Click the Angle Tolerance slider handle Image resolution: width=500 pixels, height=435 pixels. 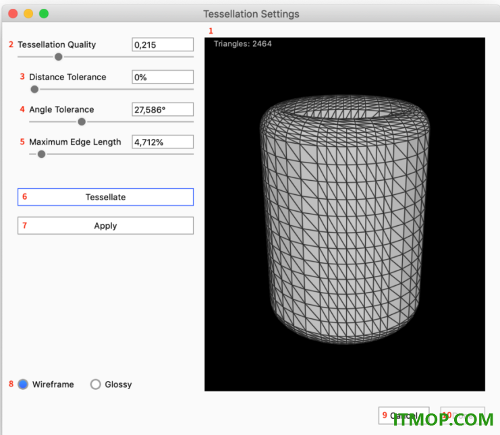(82, 122)
